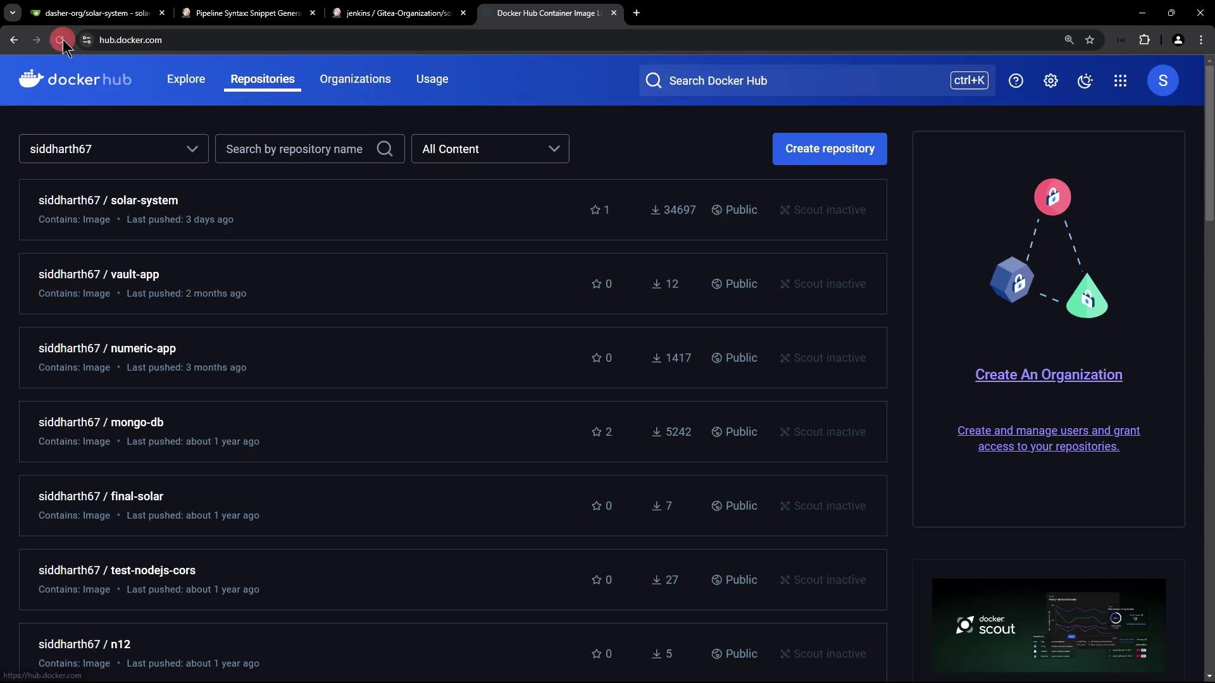Bookmark this page with star icon
The height and width of the screenshot is (683, 1215).
pyautogui.click(x=1090, y=40)
